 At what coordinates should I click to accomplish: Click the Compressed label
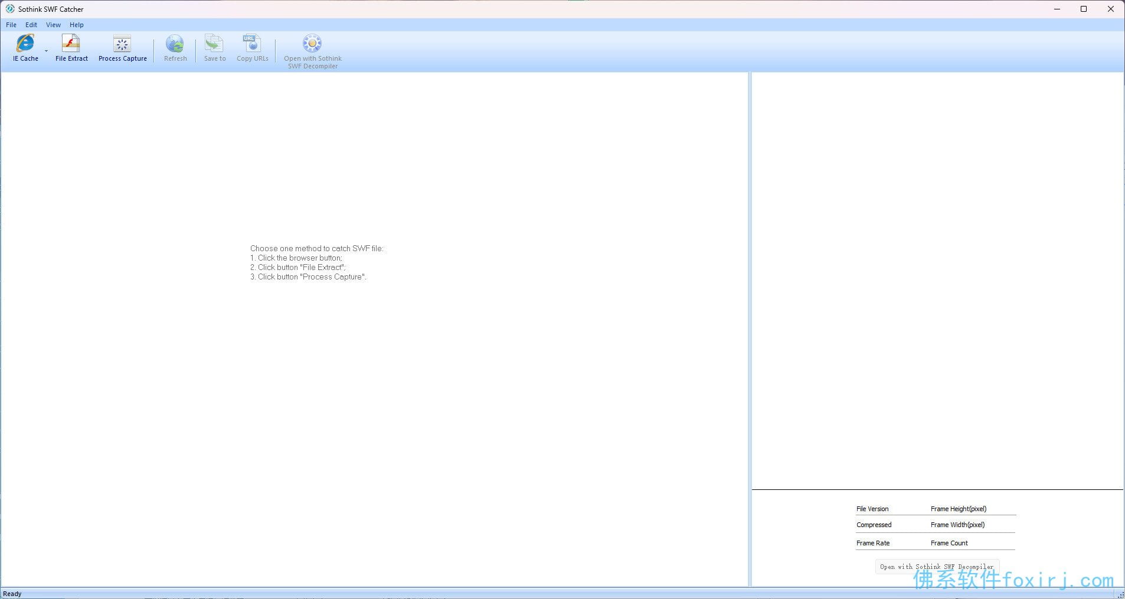coord(874,525)
